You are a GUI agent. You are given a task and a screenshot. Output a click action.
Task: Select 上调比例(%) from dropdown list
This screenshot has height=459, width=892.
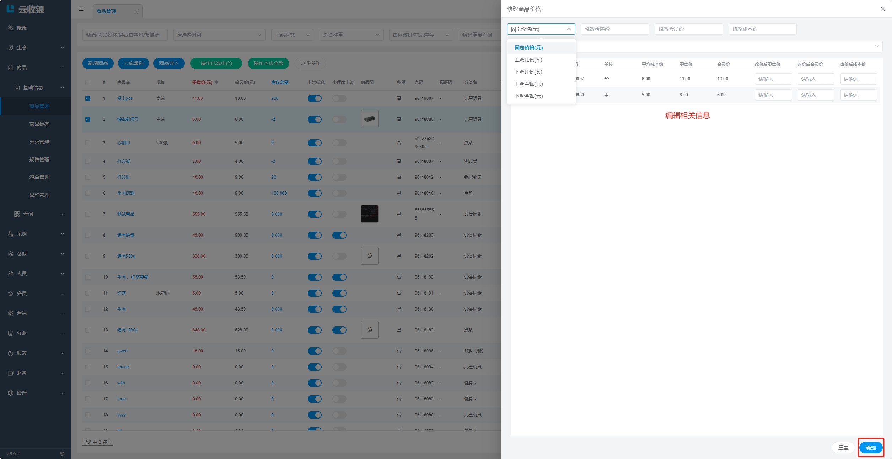tap(528, 60)
